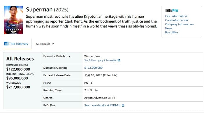This screenshot has width=204, height=113.
Task: Click external link icon after company information
Action: pos(119,60)
